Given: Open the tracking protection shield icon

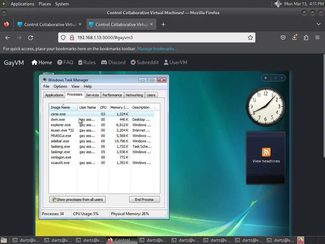Looking at the screenshot, I should (63, 37).
